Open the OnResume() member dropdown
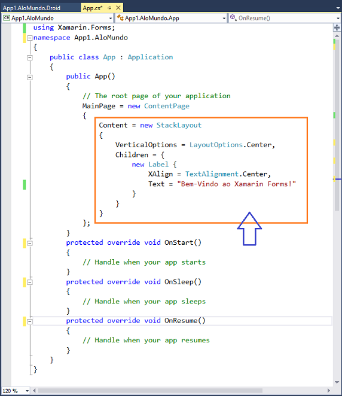This screenshot has width=342, height=398. tap(338, 19)
